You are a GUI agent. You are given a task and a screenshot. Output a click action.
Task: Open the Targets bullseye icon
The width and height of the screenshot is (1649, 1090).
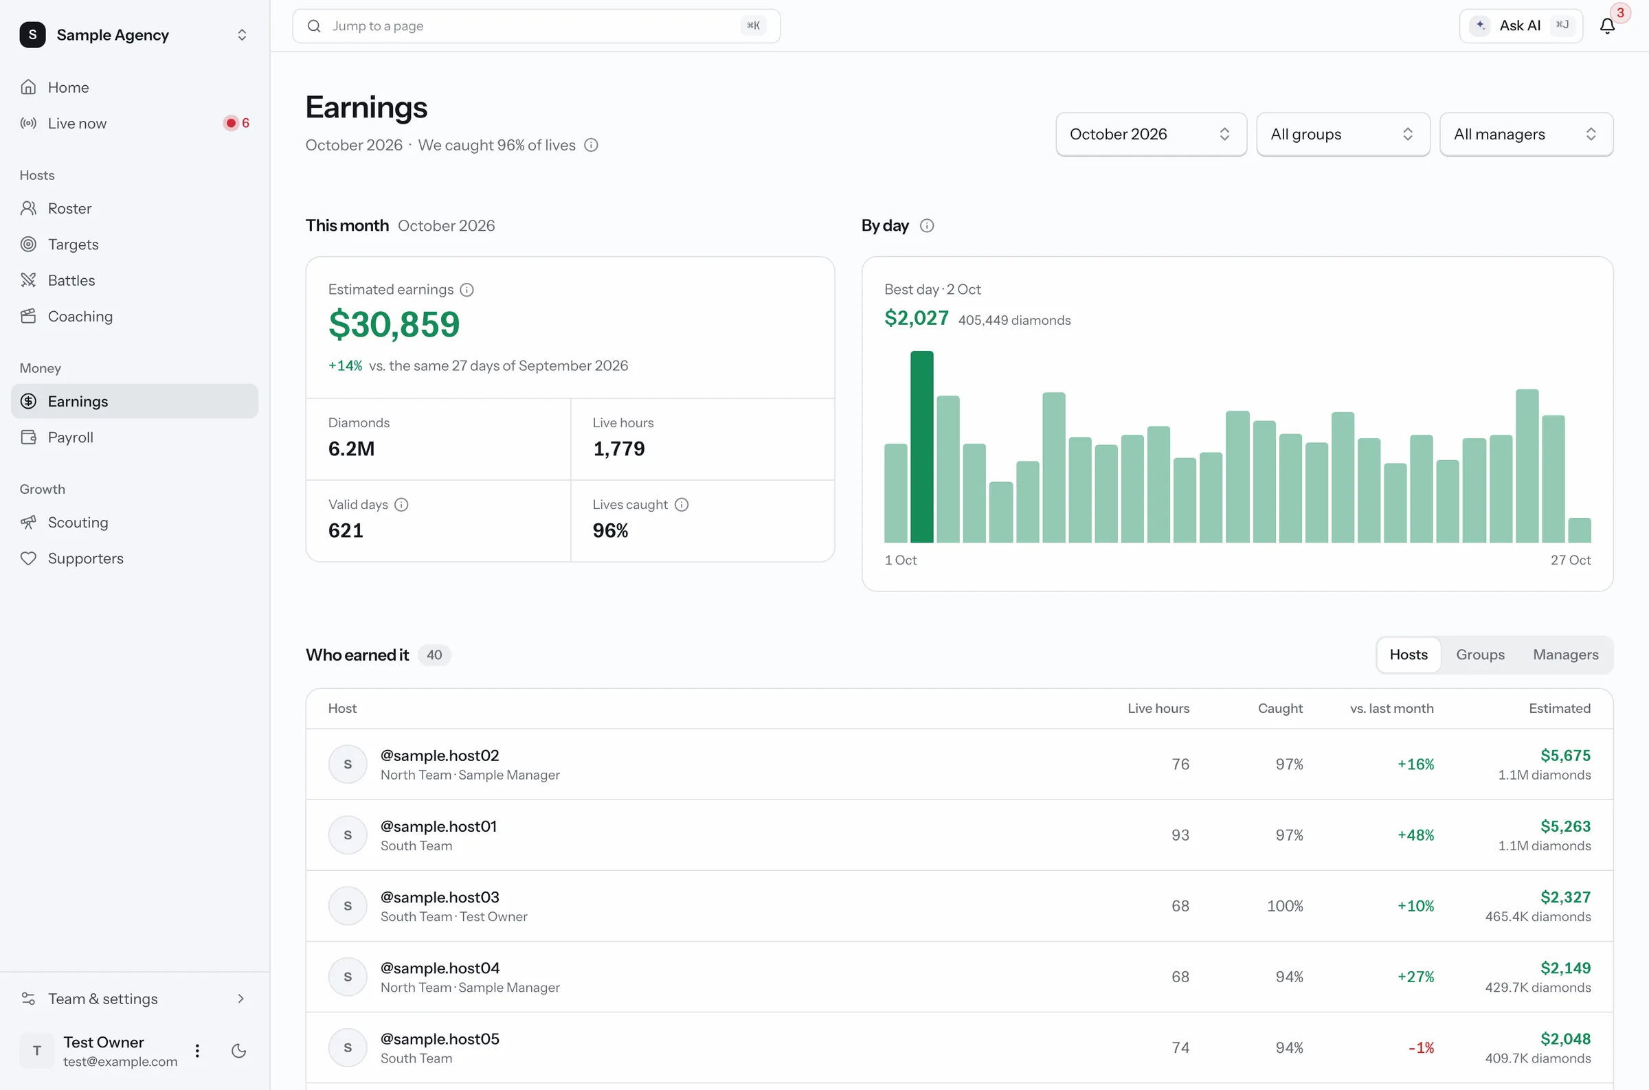coord(28,244)
